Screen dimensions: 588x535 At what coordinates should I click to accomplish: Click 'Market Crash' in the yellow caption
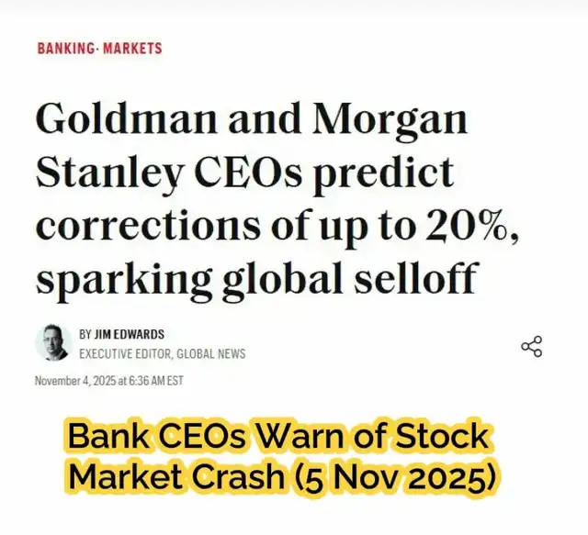pyautogui.click(x=173, y=478)
